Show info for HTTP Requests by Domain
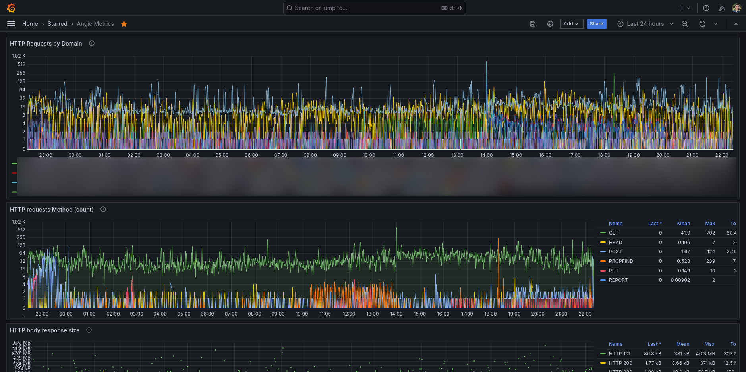Screen dimensions: 746x372 pyautogui.click(x=92, y=43)
